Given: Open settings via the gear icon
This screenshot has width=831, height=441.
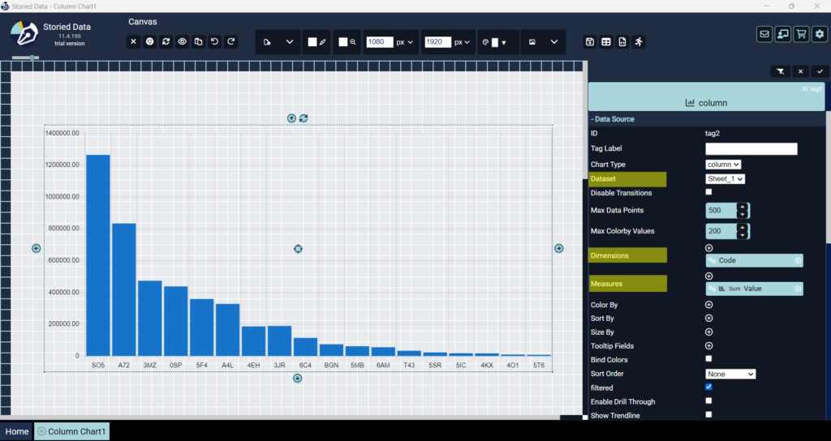Looking at the screenshot, I should (x=820, y=34).
